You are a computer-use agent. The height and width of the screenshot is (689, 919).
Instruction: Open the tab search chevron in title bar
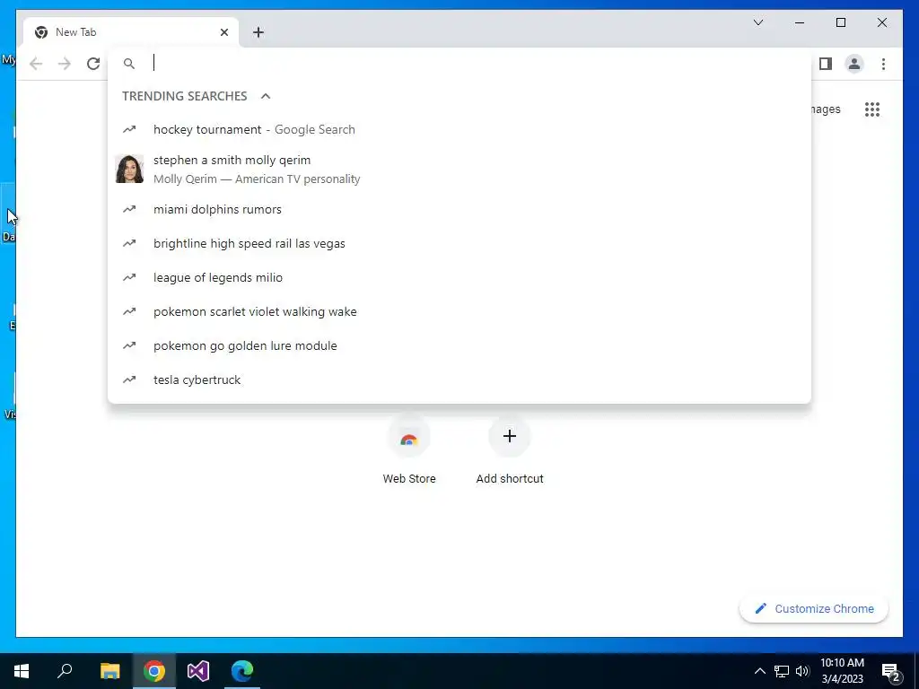757,22
